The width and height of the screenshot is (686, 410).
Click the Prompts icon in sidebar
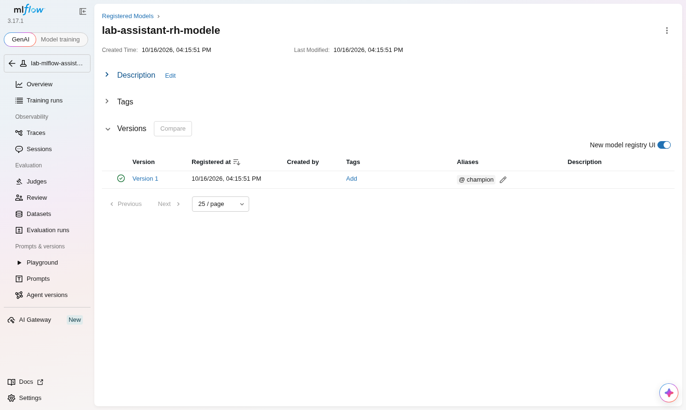click(19, 279)
